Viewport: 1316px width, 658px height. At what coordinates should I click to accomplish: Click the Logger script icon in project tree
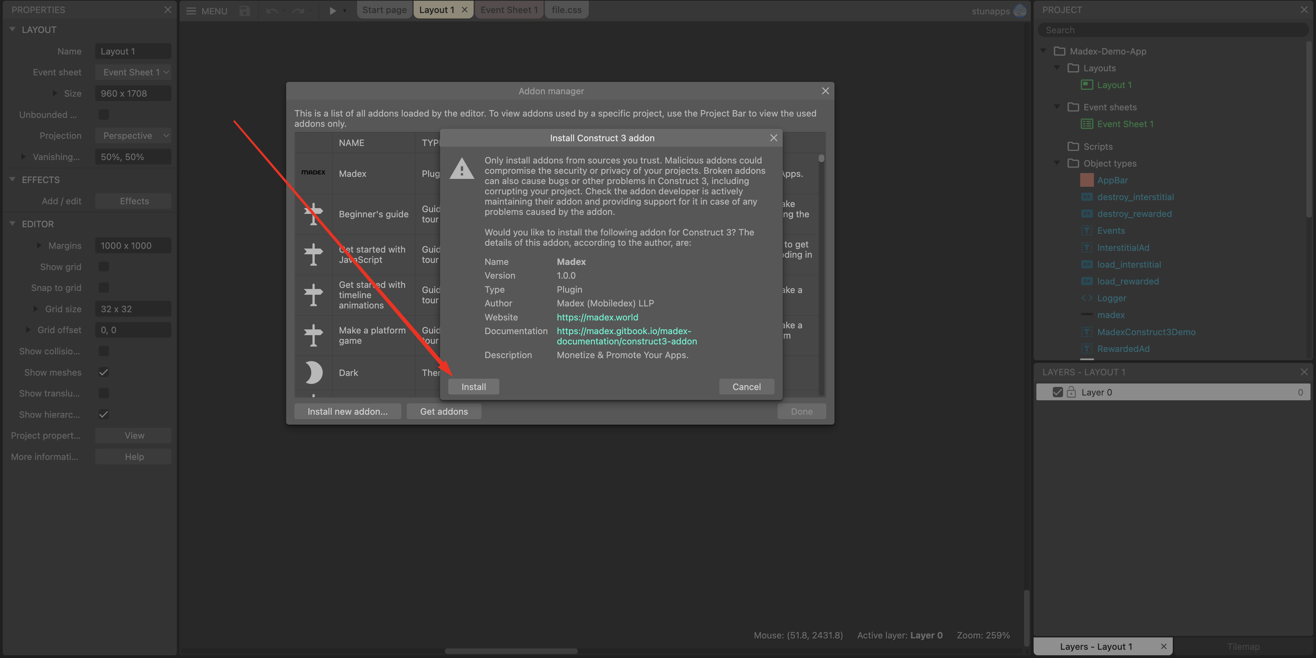(x=1087, y=298)
